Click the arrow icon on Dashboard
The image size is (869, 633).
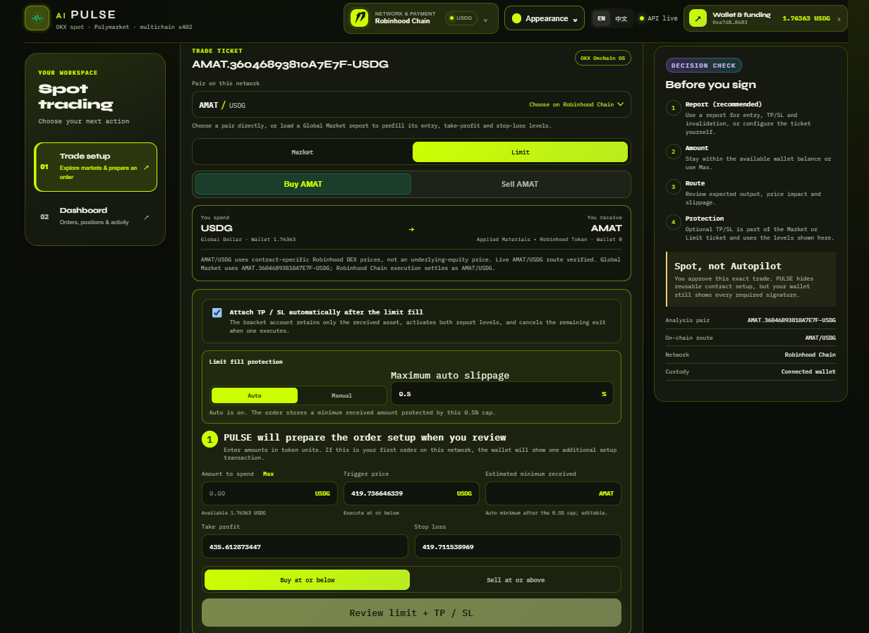pos(146,217)
